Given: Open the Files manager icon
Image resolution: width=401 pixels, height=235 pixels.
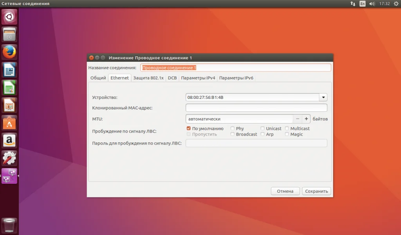Looking at the screenshot, I should 9,34.
